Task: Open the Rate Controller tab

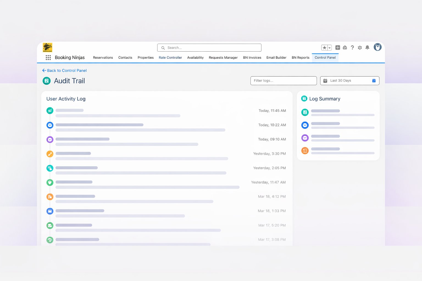Action: [170, 58]
